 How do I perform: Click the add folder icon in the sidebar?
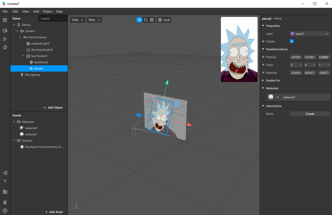click(x=5, y=192)
